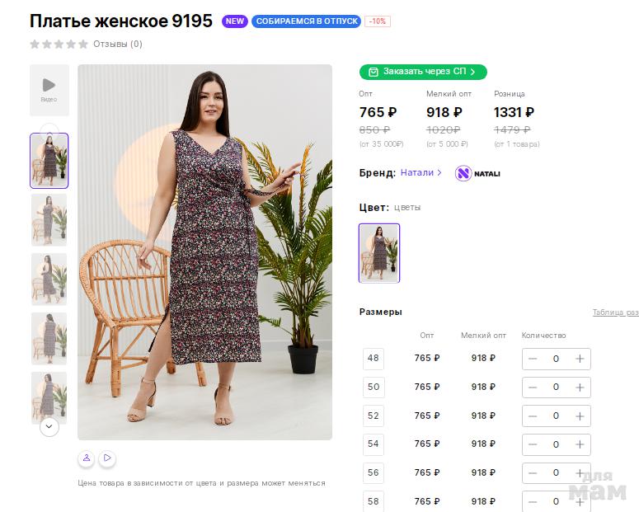Click the hanger icon below photo
The width and height of the screenshot is (639, 512).
[x=86, y=458]
